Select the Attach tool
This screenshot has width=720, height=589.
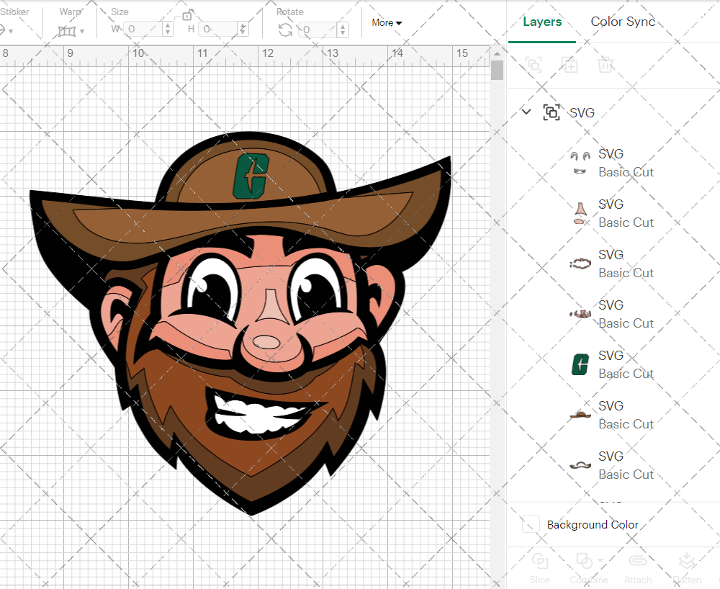pos(638,569)
